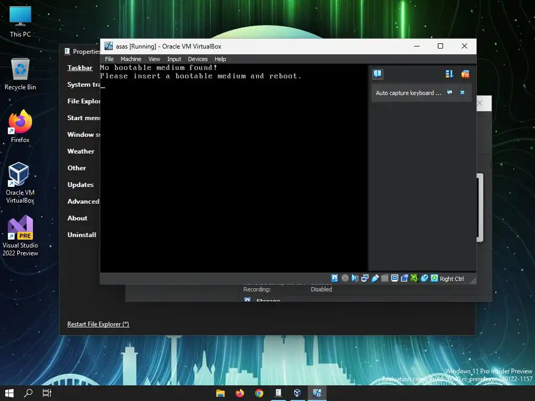Click the Properties window title icon
This screenshot has width=535, height=401.
pyautogui.click(x=67, y=51)
